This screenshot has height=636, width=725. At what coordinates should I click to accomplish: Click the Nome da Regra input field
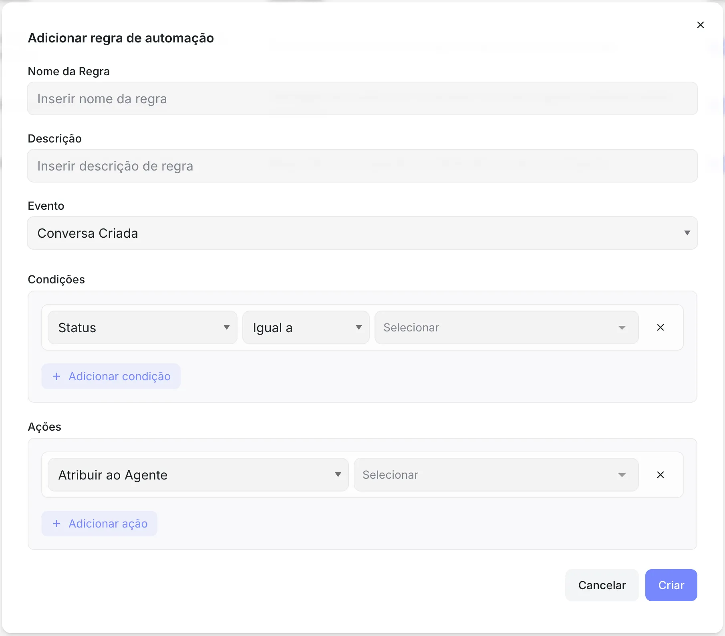(x=362, y=98)
